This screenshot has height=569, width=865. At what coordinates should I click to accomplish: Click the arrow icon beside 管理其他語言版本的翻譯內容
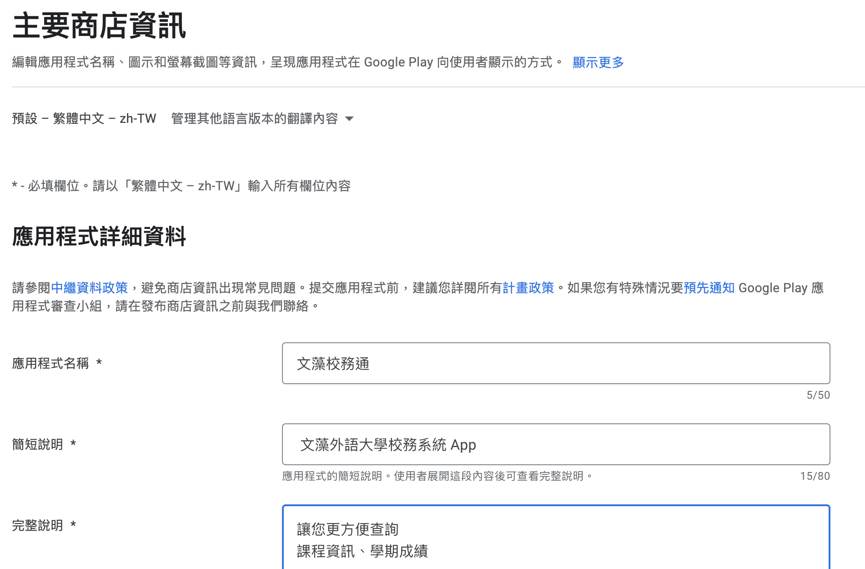349,119
